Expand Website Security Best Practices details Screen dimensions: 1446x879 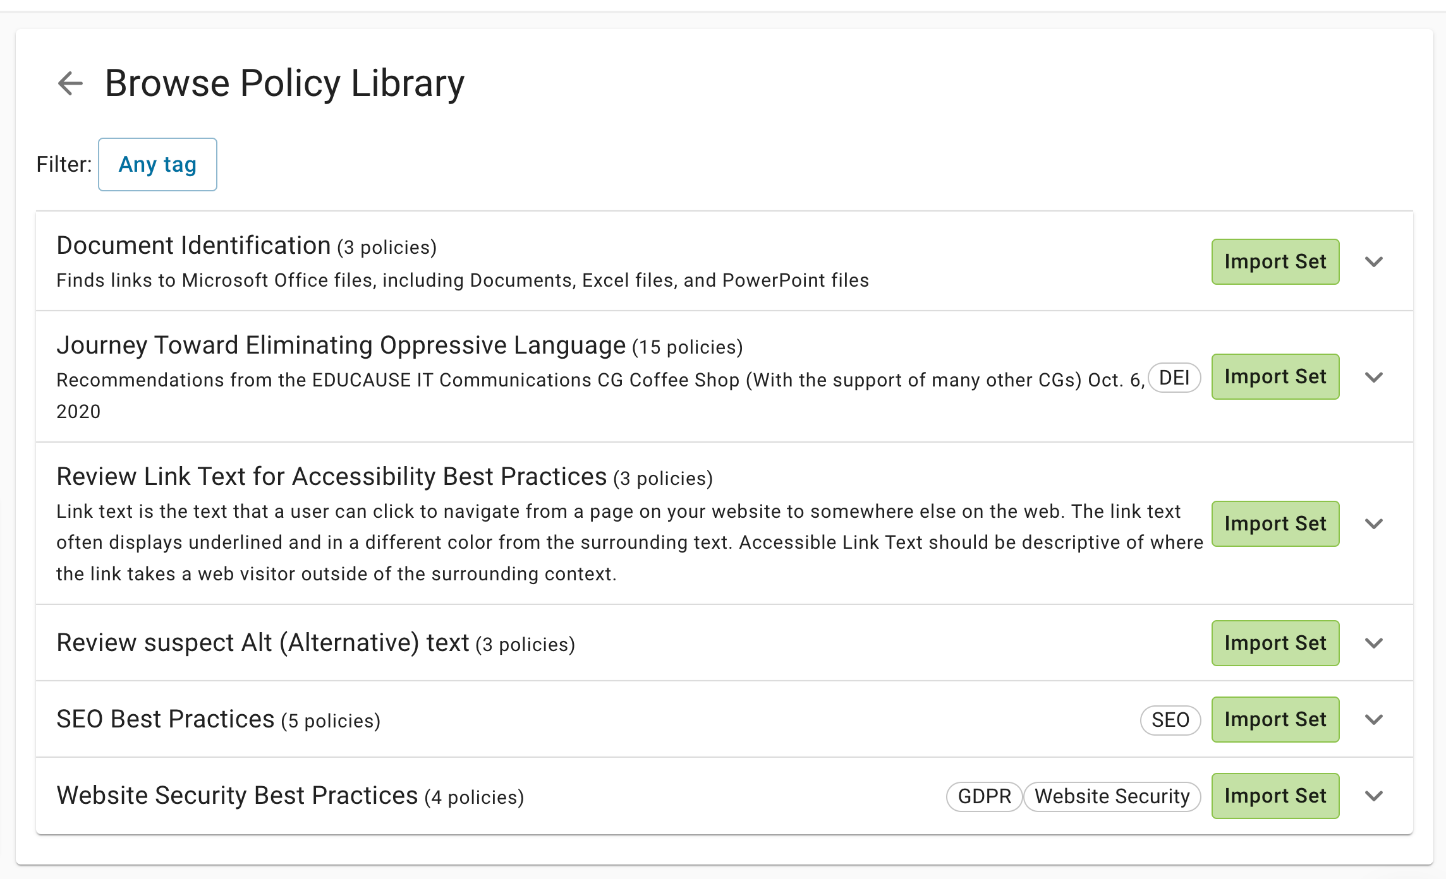[x=1374, y=796]
